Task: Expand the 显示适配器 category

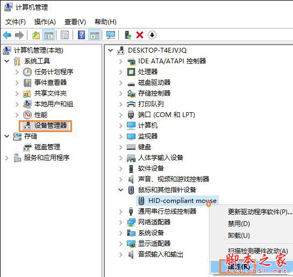Action: tap(121, 244)
